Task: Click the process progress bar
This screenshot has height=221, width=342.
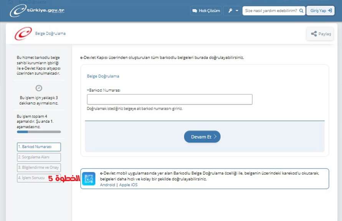Action: 39,132
